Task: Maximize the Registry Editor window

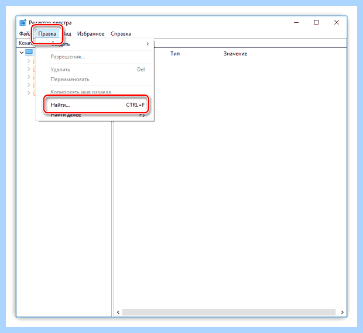Action: [x=316, y=22]
